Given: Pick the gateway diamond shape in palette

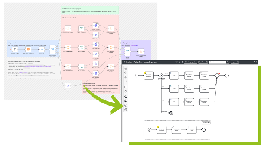Looking at the screenshot, I should pyautogui.click(x=126, y=91).
